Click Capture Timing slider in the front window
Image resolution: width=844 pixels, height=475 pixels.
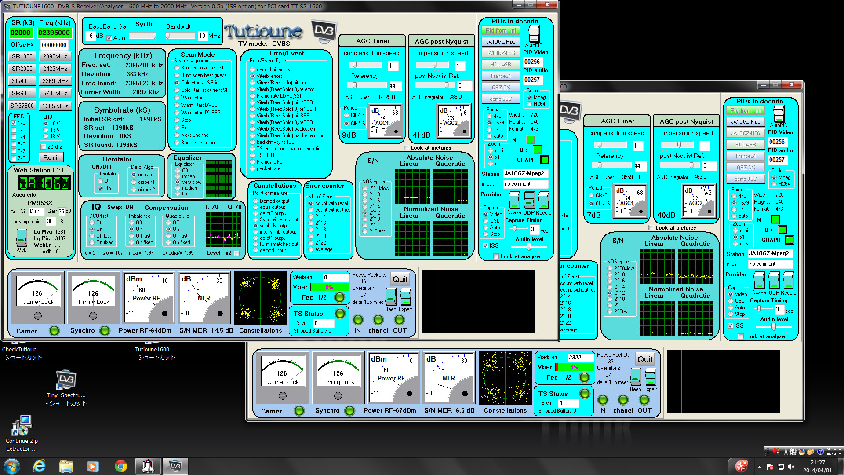pos(517,229)
